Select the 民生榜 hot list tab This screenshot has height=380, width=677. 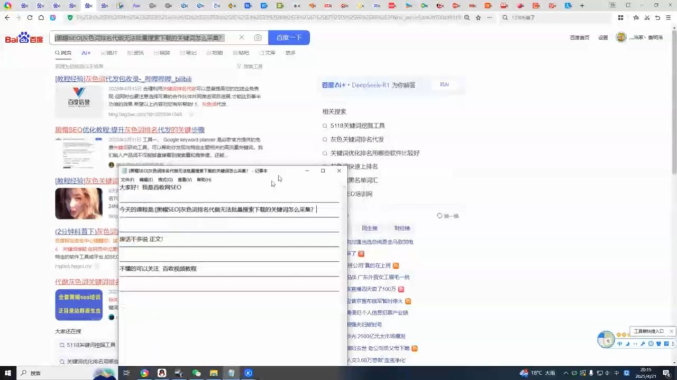[369, 228]
